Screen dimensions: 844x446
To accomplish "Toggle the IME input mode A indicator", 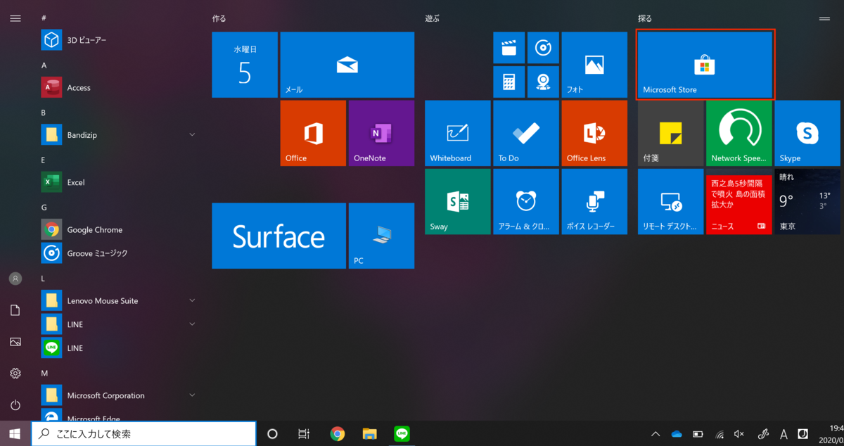I will click(x=784, y=434).
